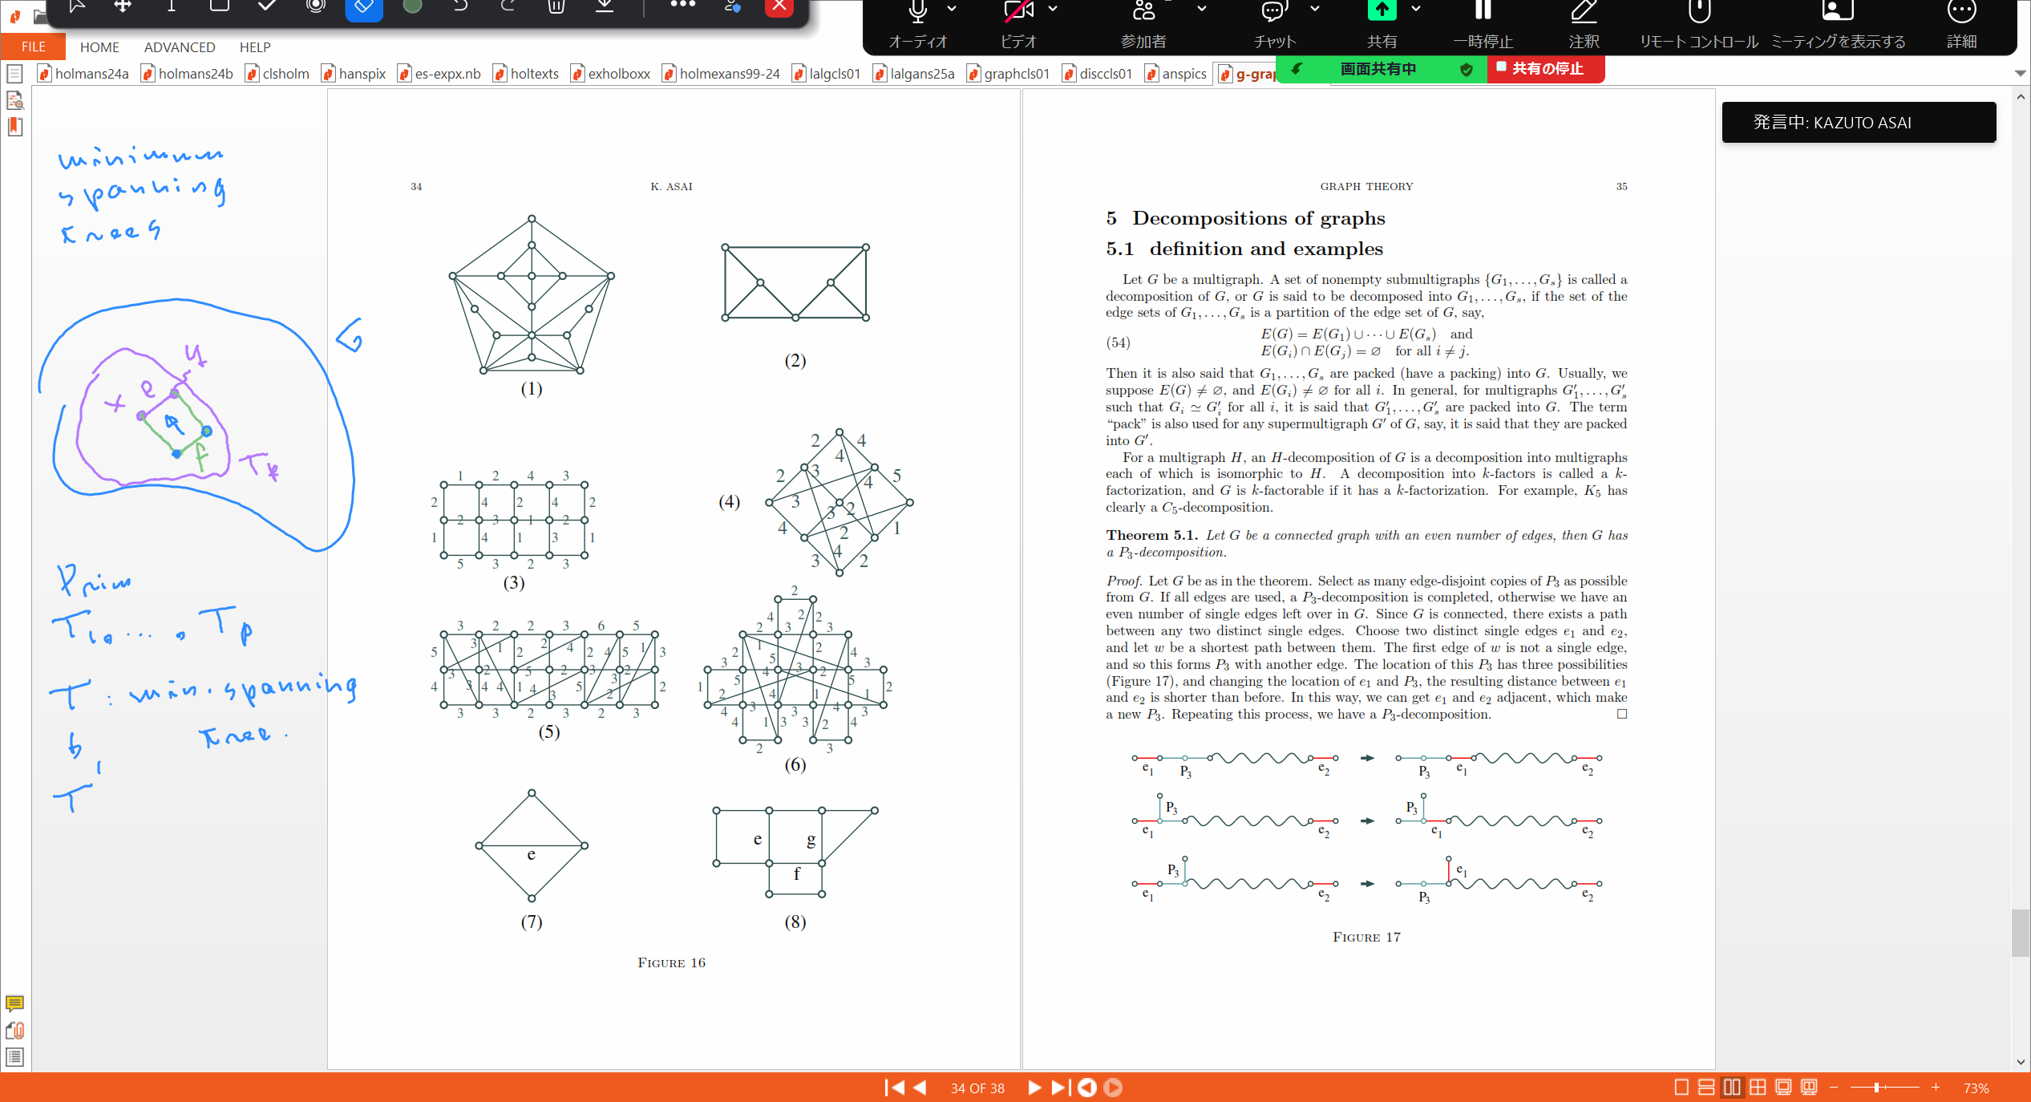Image resolution: width=2031 pixels, height=1102 pixels.
Task: Open the attachments paperclip panel
Action: pos(14,1031)
